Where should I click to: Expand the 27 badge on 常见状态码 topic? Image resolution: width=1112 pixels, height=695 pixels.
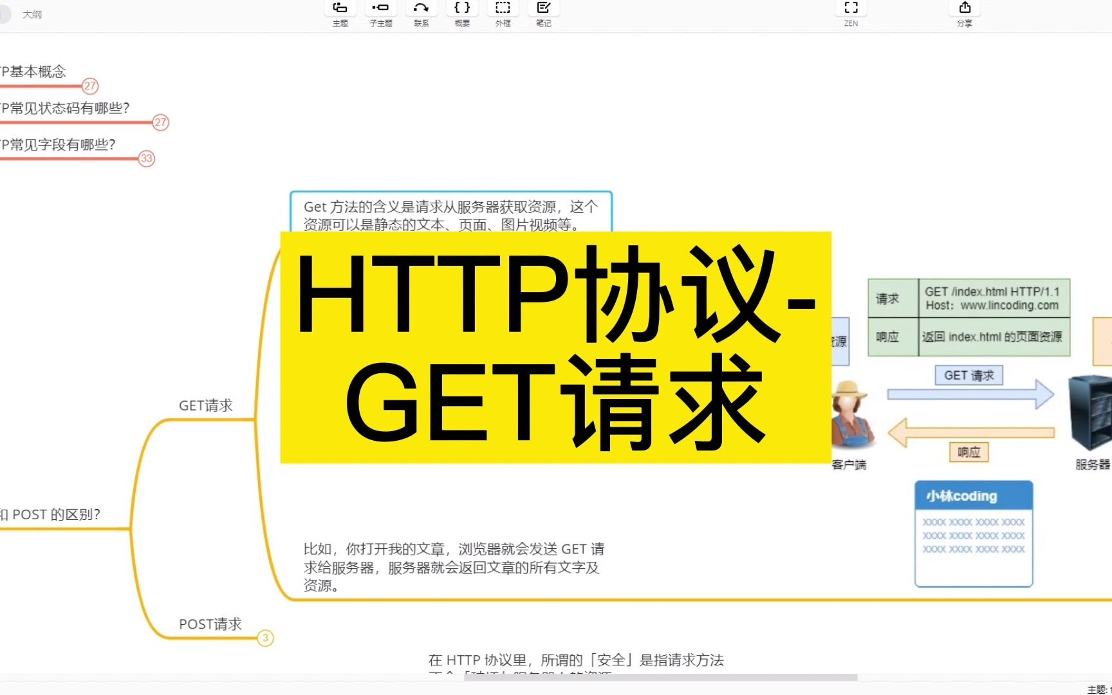point(160,122)
